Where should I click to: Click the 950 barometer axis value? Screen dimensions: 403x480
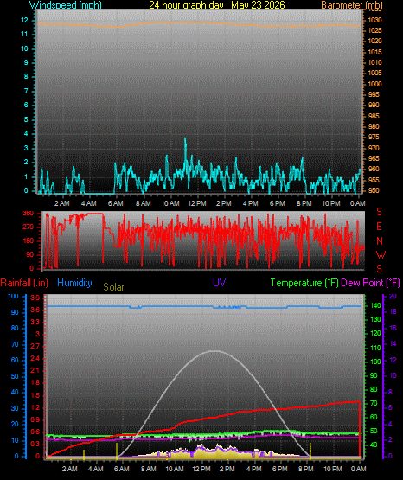pyautogui.click(x=374, y=190)
